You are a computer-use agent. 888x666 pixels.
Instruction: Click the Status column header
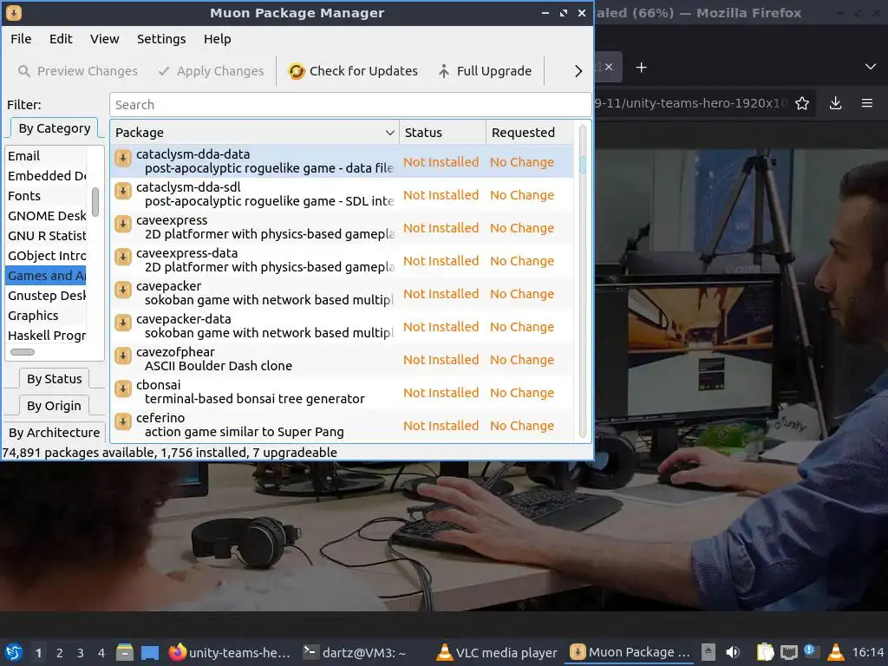pos(443,133)
